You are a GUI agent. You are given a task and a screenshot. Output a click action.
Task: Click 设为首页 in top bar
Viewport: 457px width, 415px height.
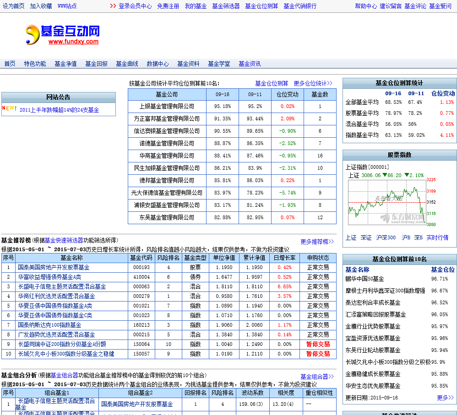(13, 6)
